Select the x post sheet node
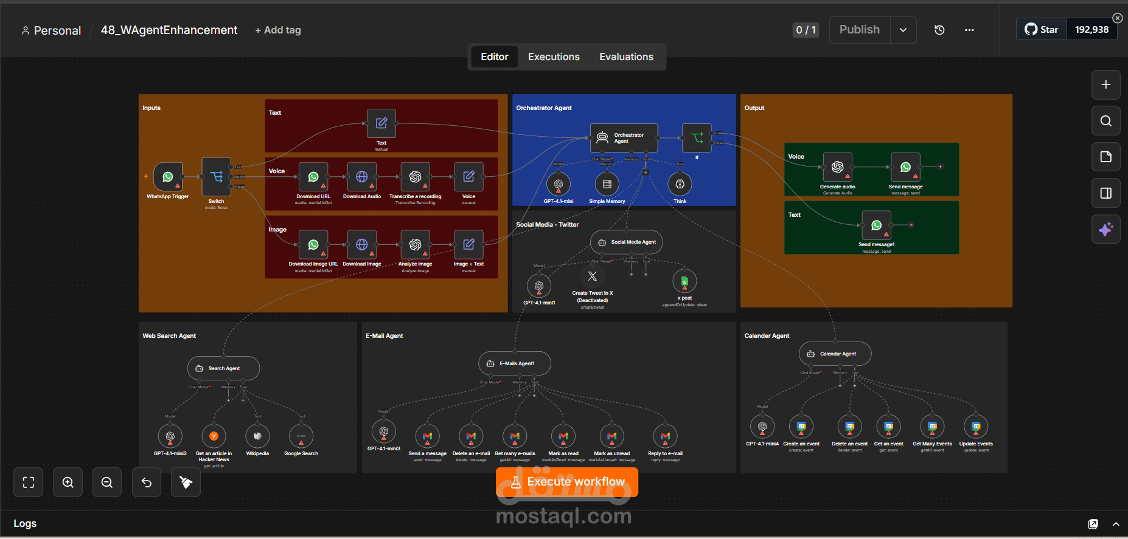 [x=684, y=281]
